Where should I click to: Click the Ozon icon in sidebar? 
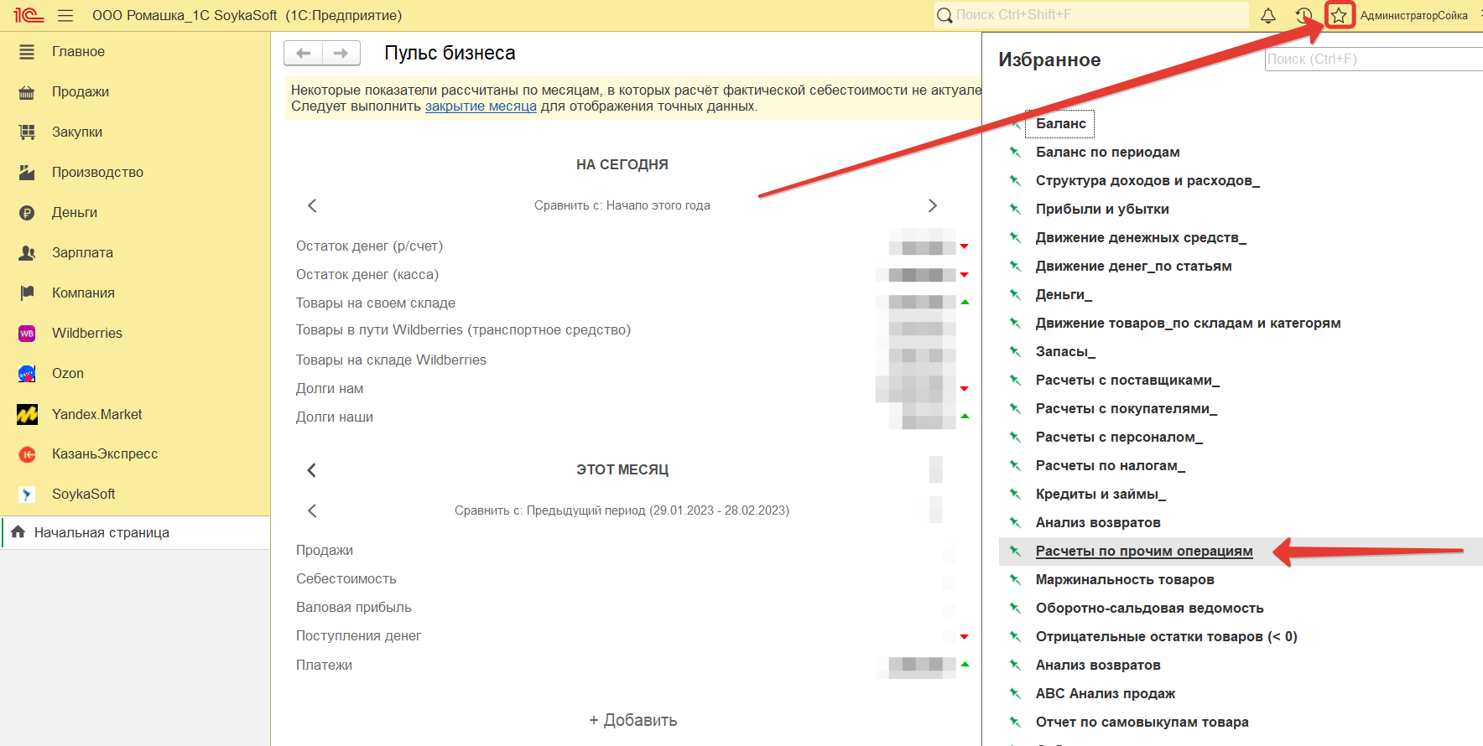(x=27, y=373)
